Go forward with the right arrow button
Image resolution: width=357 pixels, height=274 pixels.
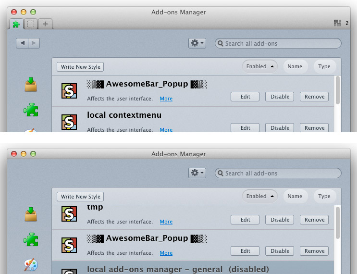(34, 43)
